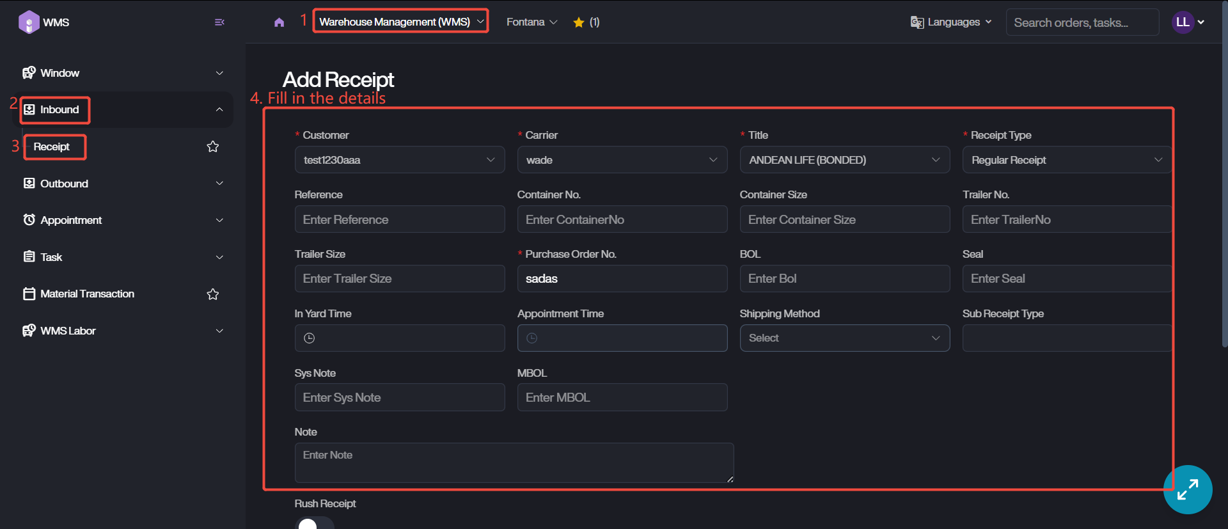Favorite Material Transaction using its star

(x=213, y=294)
